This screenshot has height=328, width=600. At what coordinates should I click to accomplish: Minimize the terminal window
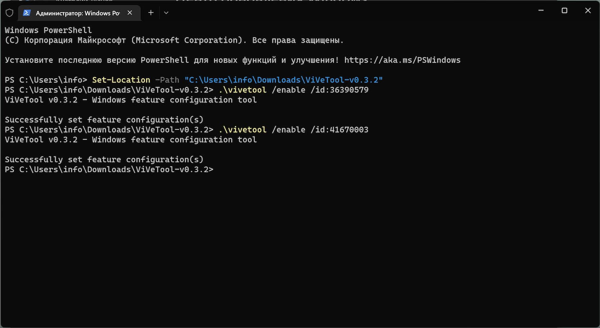(x=541, y=11)
